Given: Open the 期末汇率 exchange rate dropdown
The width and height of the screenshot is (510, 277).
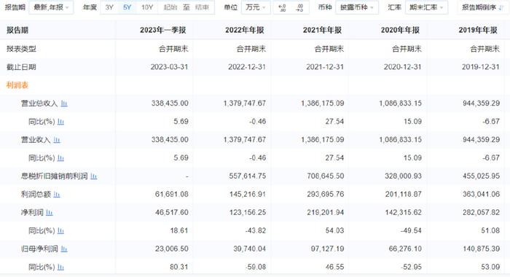Looking at the screenshot, I should click(x=426, y=7).
